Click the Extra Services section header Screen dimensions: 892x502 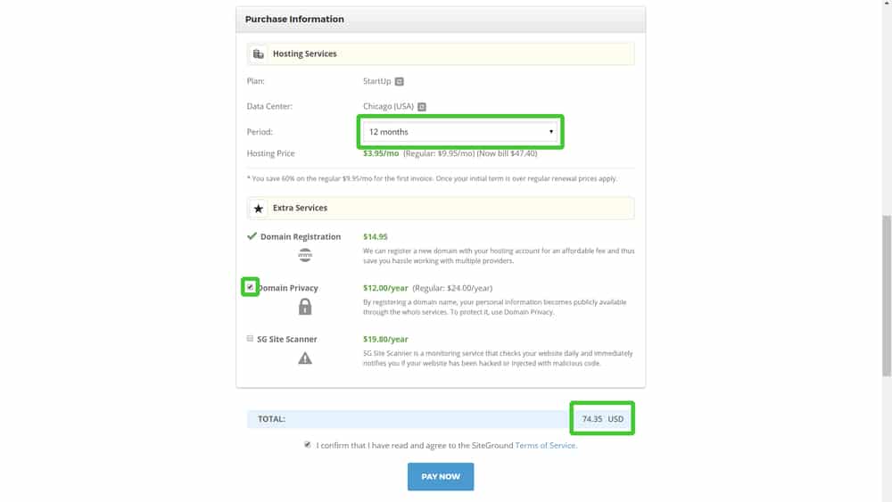tap(441, 208)
